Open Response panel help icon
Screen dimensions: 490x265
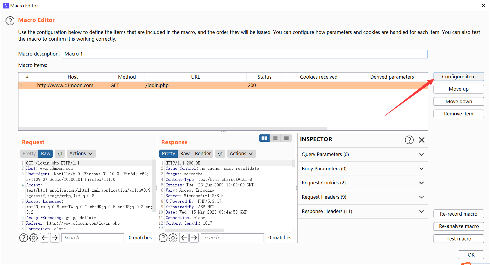coord(163,238)
